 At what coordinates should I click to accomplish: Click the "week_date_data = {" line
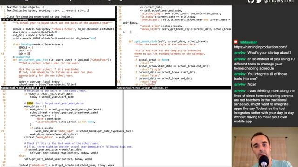43,116
